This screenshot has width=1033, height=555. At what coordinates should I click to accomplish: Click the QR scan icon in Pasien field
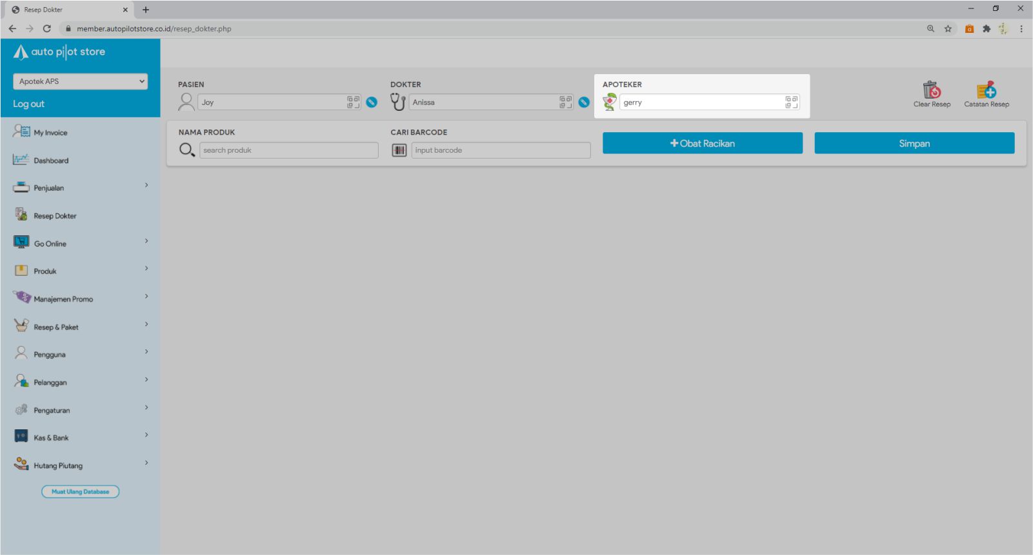tap(353, 102)
